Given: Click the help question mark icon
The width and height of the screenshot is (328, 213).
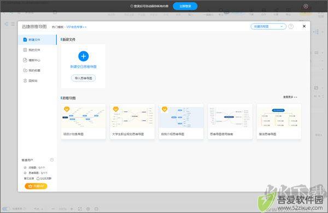Looking at the screenshot, I should coord(291,27).
